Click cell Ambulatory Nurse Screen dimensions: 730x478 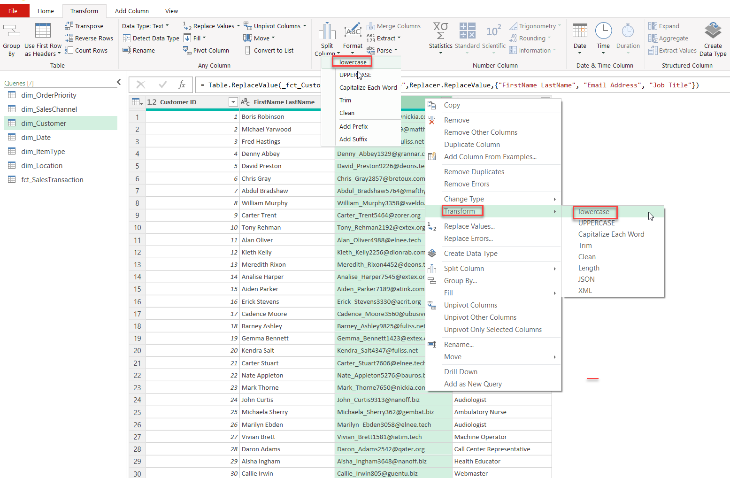501,412
